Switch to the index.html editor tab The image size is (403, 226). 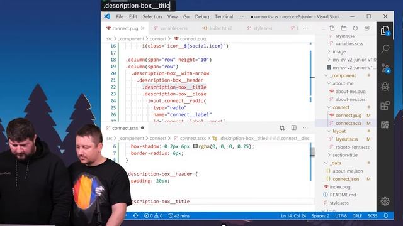click(218, 28)
